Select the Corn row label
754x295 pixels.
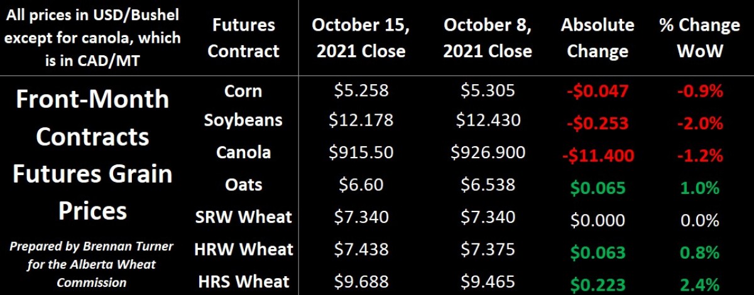click(x=243, y=91)
